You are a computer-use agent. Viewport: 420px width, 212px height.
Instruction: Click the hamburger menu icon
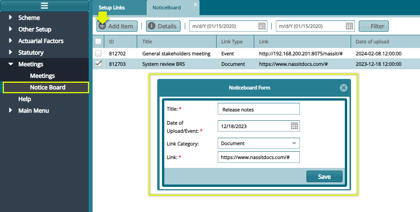coord(44,6)
